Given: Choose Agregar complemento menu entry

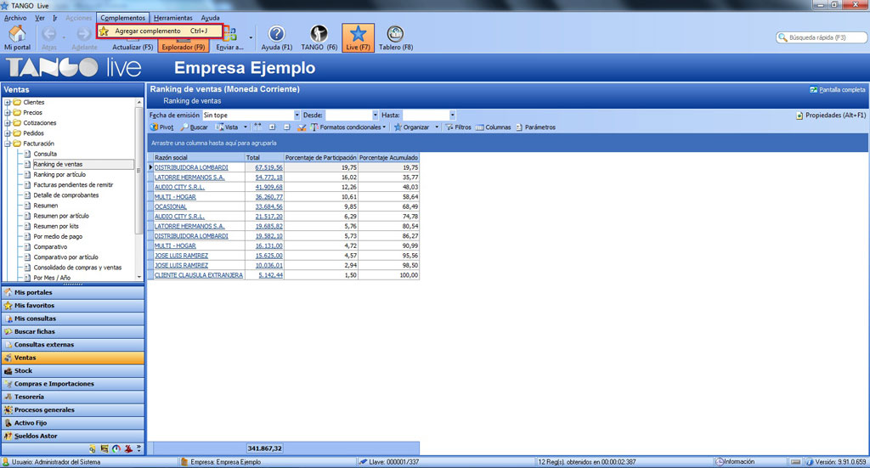Looking at the screenshot, I should coord(160,31).
